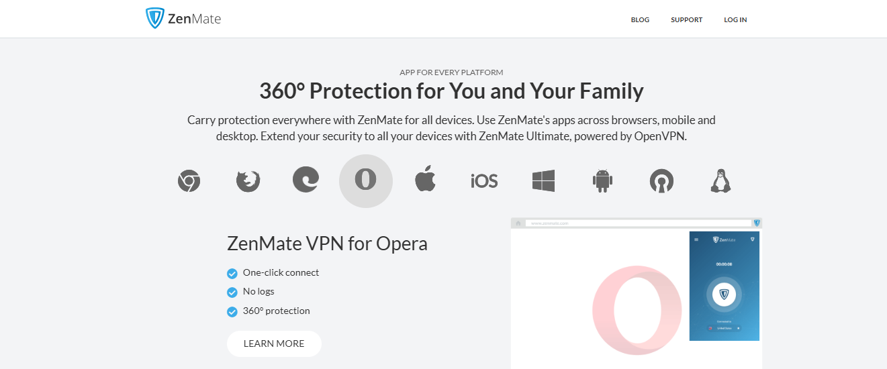Image resolution: width=887 pixels, height=369 pixels.
Task: Choose the Windows platform icon
Action: click(543, 180)
